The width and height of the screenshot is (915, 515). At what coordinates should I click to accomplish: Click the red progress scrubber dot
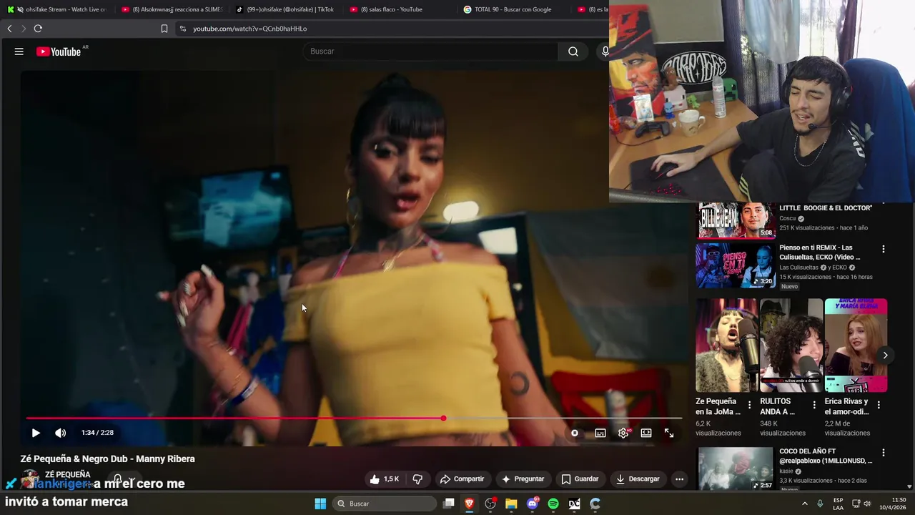pos(443,418)
